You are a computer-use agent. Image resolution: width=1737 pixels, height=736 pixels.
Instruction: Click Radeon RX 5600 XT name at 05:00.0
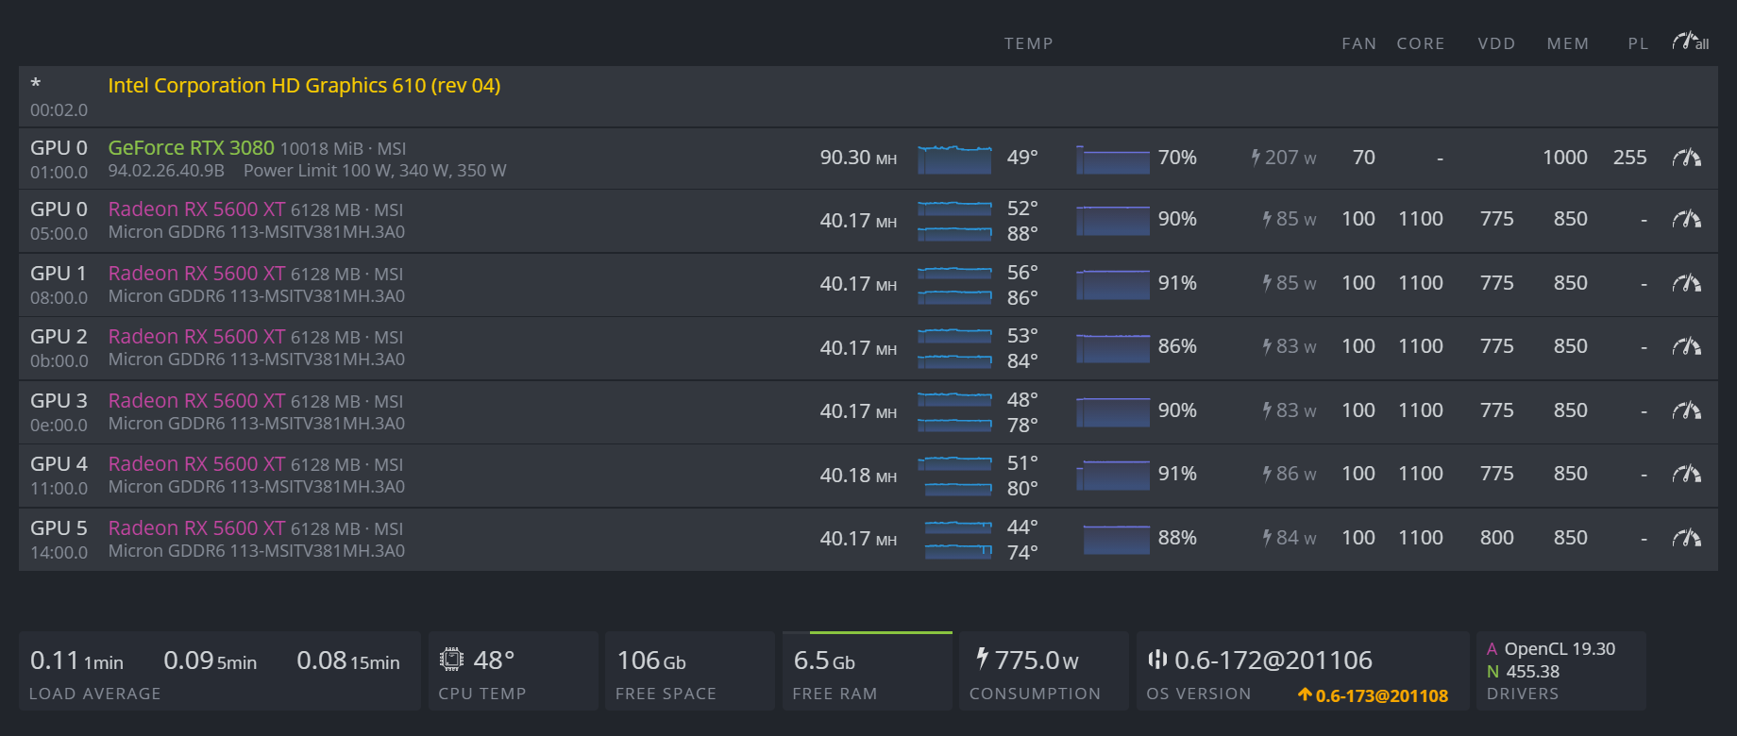click(196, 209)
